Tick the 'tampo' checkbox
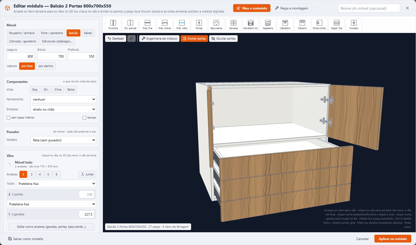This screenshot has height=245, width=416. [84, 118]
